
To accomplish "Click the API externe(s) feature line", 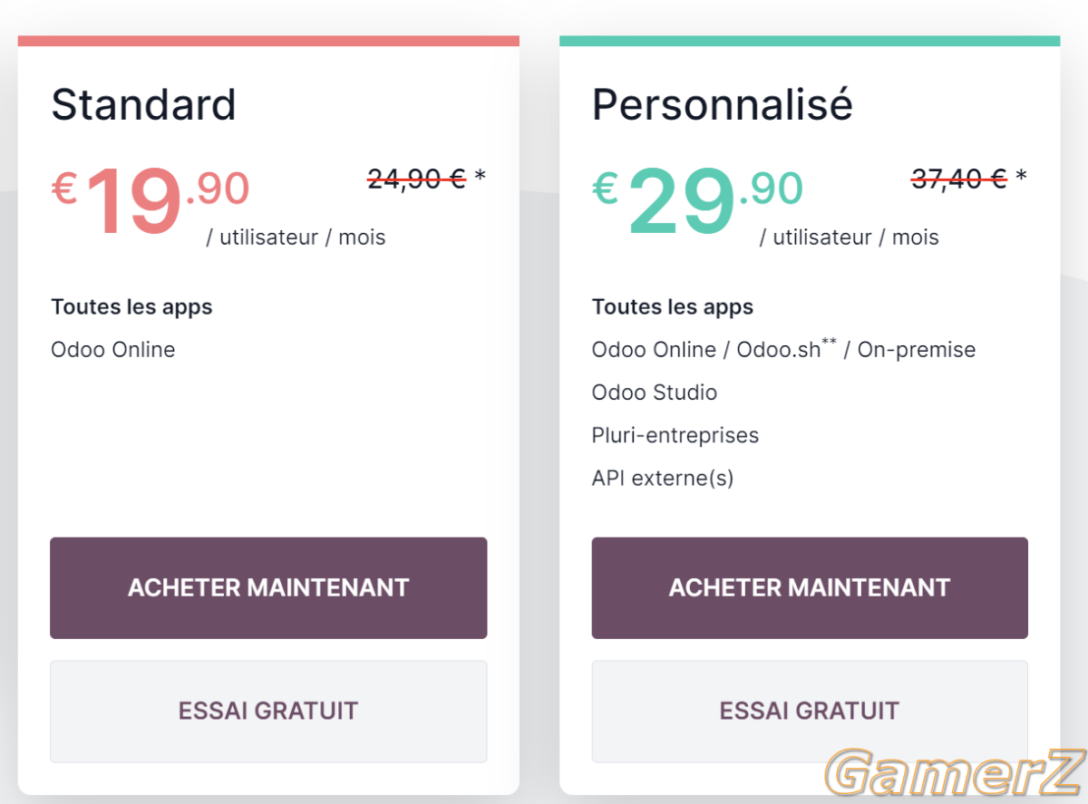I will click(663, 478).
